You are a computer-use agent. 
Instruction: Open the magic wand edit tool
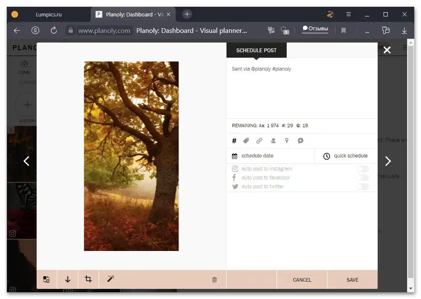[x=111, y=279]
